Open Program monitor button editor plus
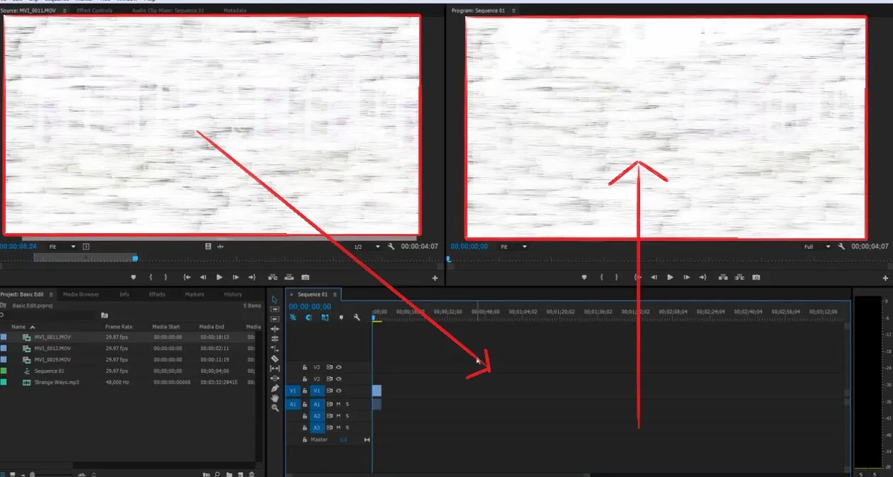The height and width of the screenshot is (477, 893). (x=885, y=279)
